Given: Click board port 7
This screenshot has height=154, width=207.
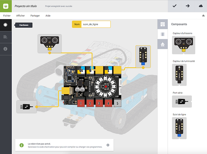Looking at the screenshot, I should pyautogui.click(x=108, y=71).
